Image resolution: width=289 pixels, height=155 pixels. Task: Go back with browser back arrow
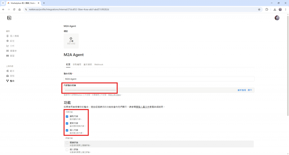(3, 9)
